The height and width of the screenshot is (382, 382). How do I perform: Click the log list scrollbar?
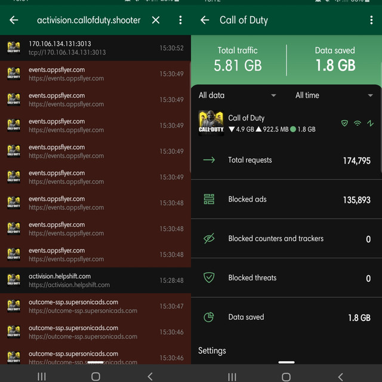point(190,116)
